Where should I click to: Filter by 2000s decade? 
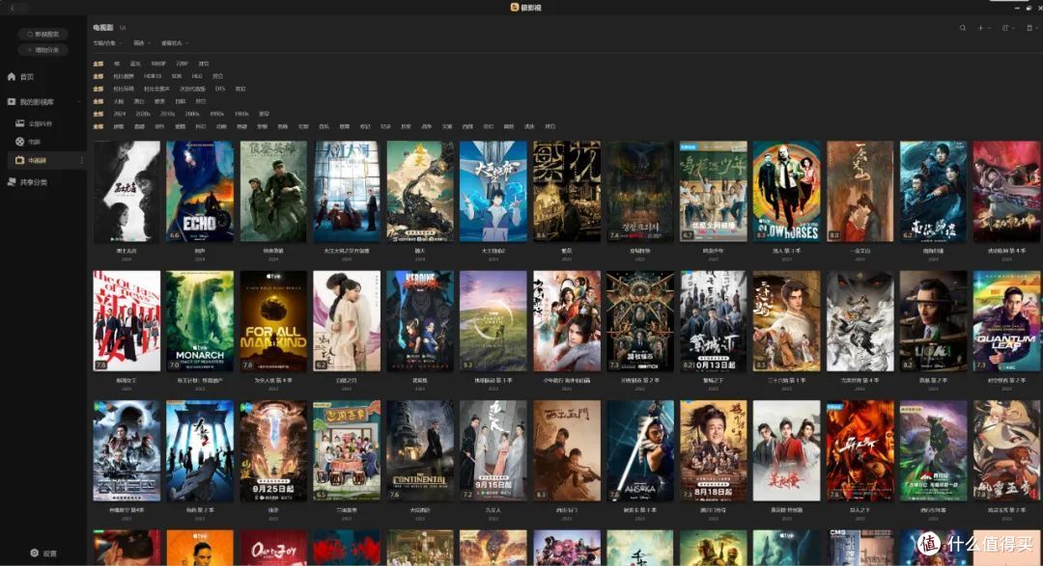[192, 115]
